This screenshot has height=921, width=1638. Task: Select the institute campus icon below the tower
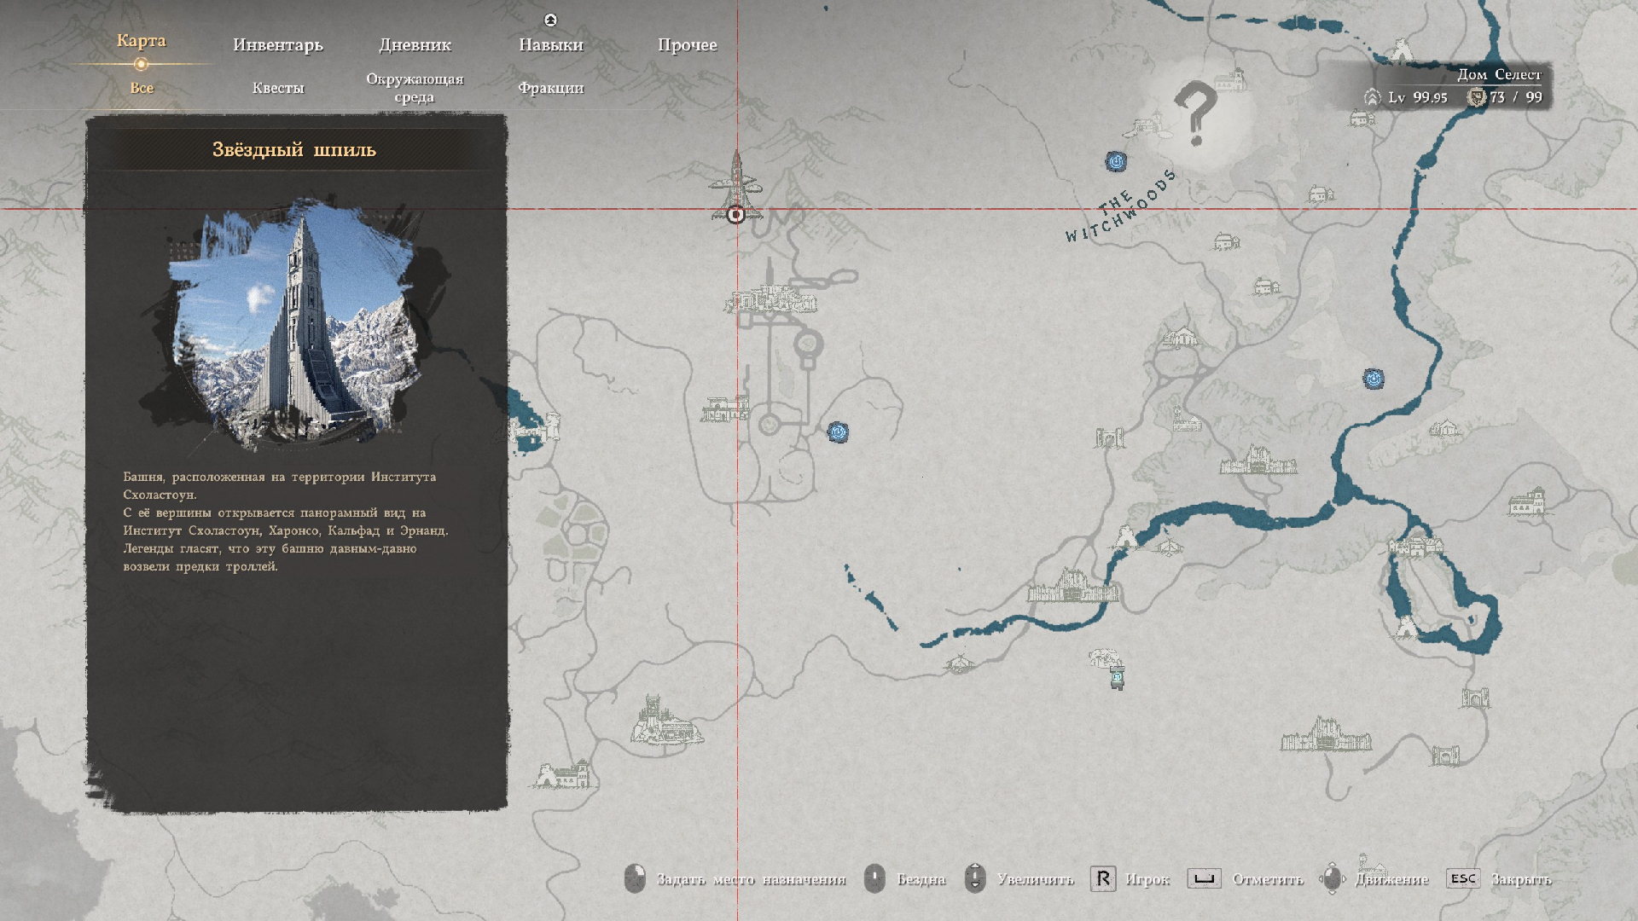coord(771,298)
